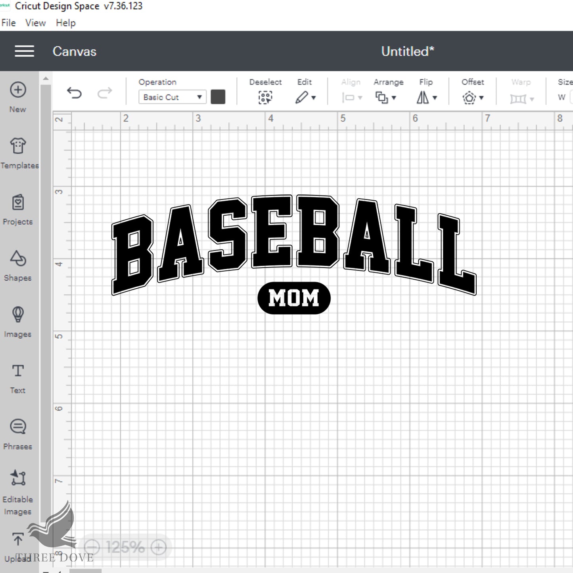
Task: Expand the Align dropdown arrow
Action: coord(360,98)
